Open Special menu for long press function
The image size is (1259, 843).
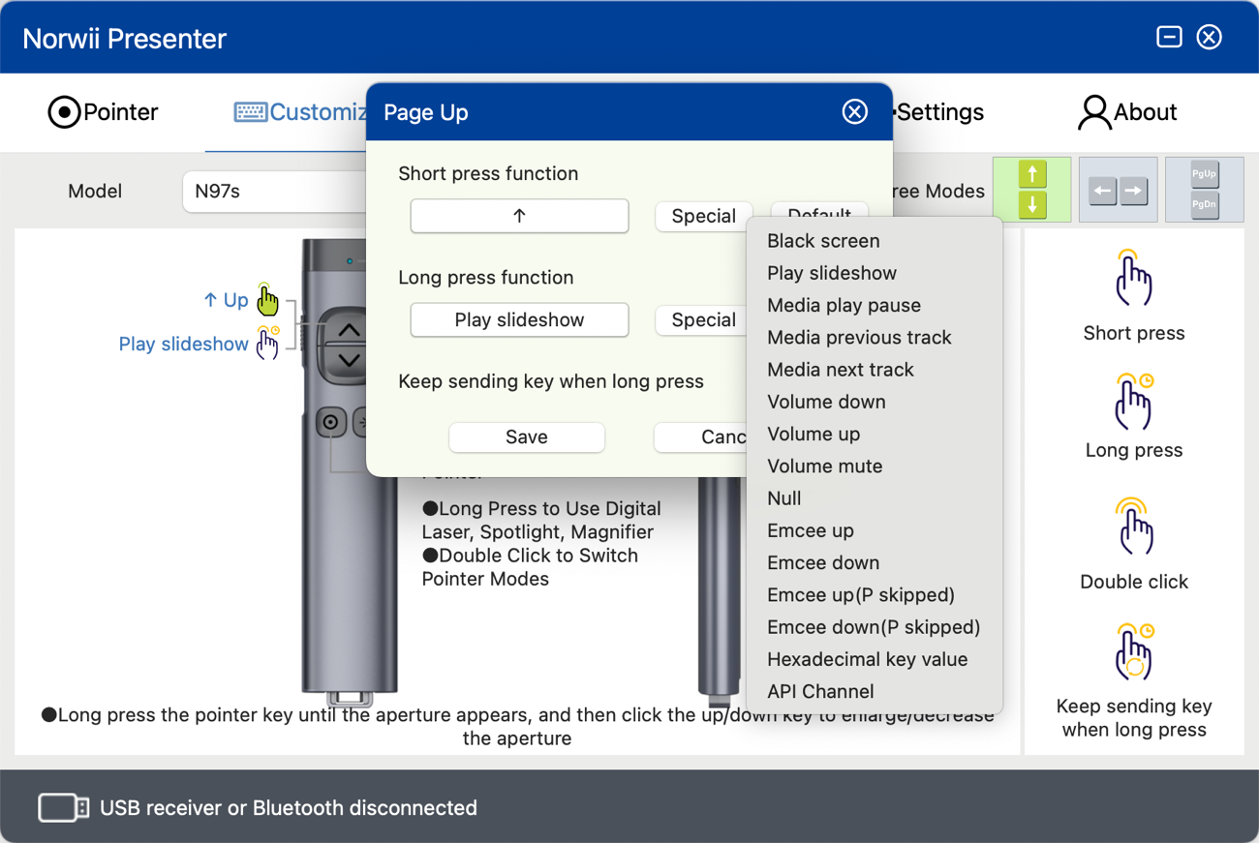point(702,319)
